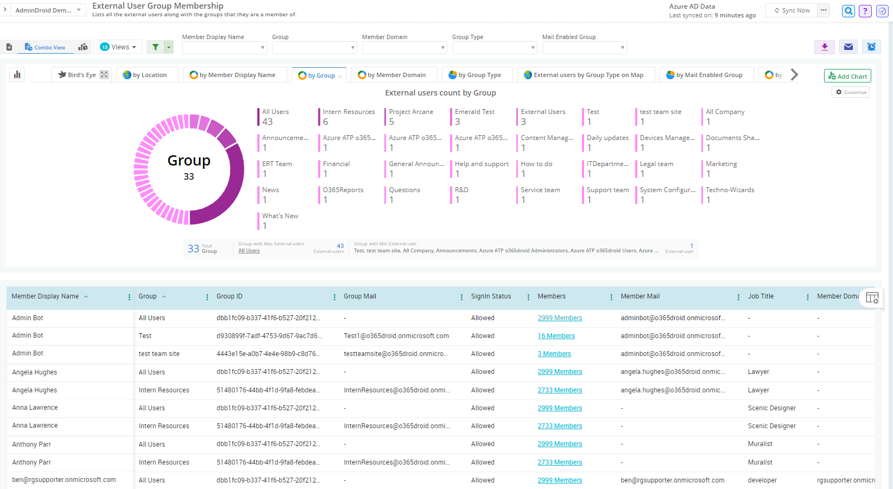Click the Add Chart button
The width and height of the screenshot is (893, 489).
pyautogui.click(x=847, y=76)
